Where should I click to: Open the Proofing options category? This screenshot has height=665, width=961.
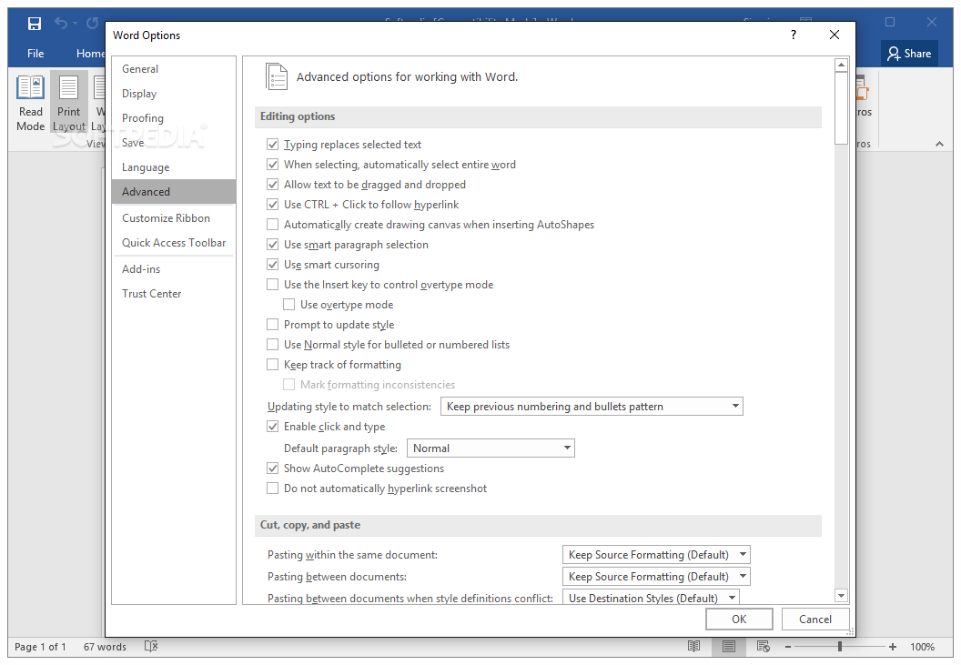tap(174, 118)
